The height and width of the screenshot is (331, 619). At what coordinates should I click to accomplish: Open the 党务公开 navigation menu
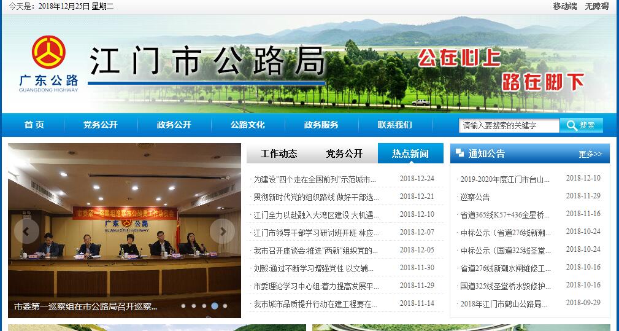pos(101,125)
